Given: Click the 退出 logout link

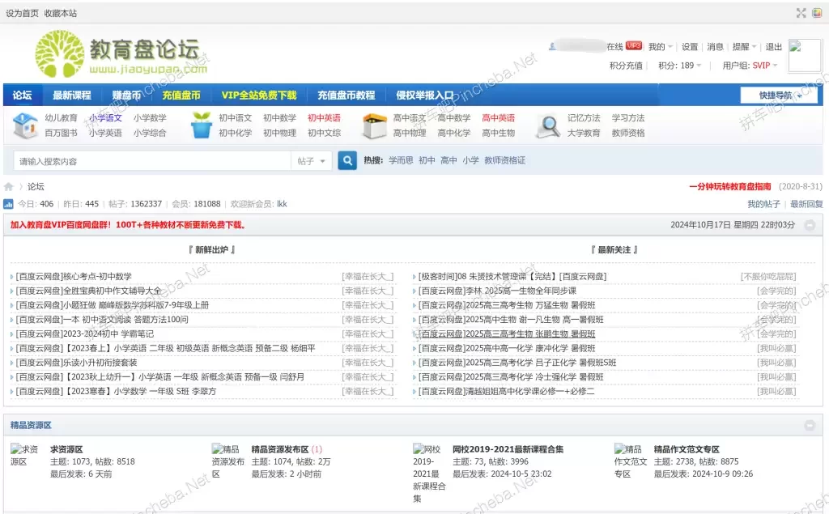Looking at the screenshot, I should tap(774, 47).
